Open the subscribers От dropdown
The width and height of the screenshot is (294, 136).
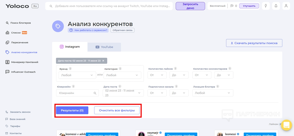pos(157,93)
